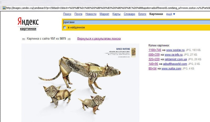210x122 pixels.
Task: Click the 'картинки' link under the logo
Action: pyautogui.click(x=28, y=29)
